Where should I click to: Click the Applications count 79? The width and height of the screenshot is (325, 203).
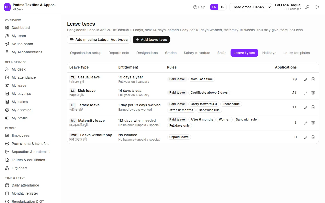(x=294, y=79)
